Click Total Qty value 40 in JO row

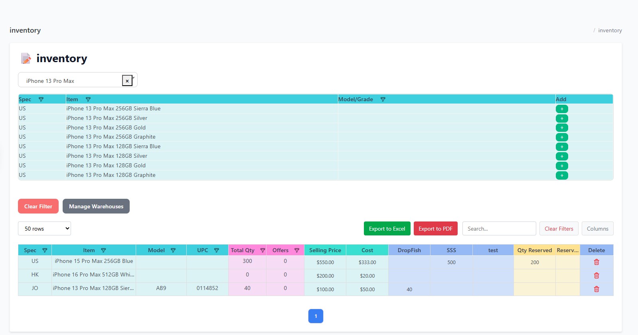click(247, 288)
